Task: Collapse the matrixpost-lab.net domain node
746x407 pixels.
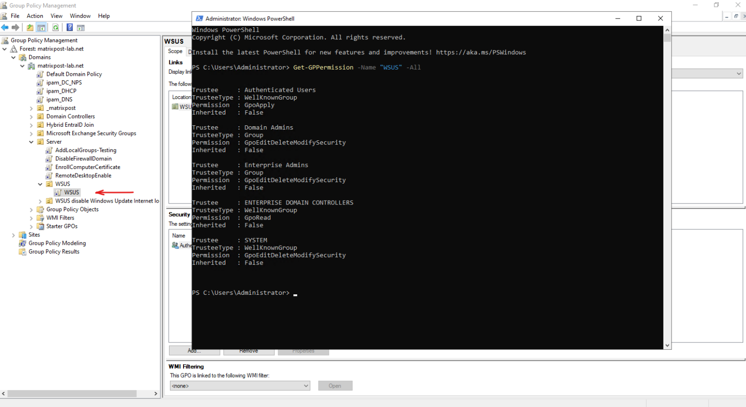Action: coord(22,66)
